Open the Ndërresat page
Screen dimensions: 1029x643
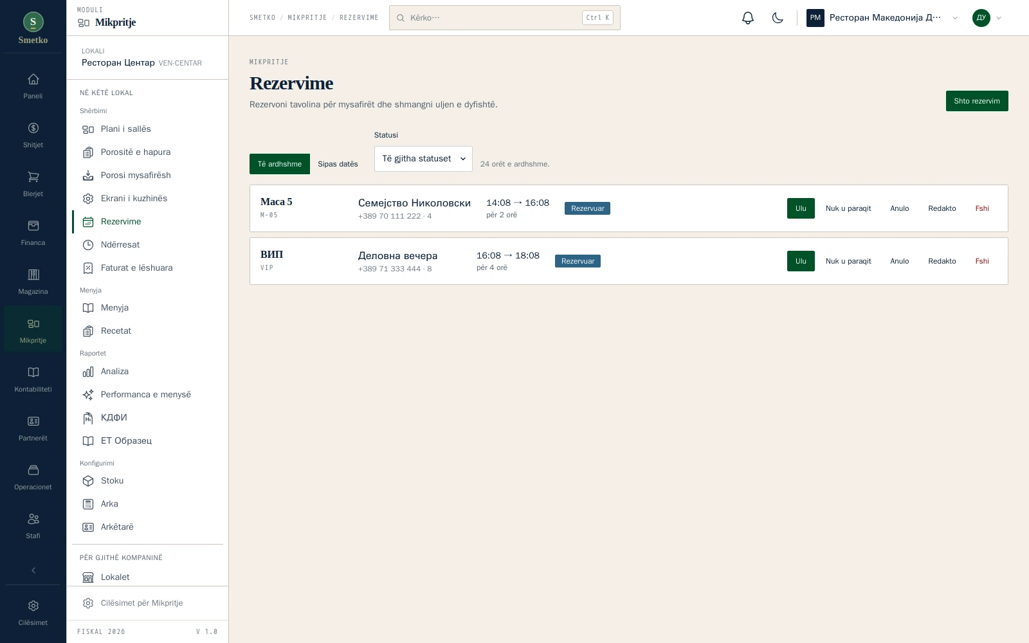[x=147, y=245]
